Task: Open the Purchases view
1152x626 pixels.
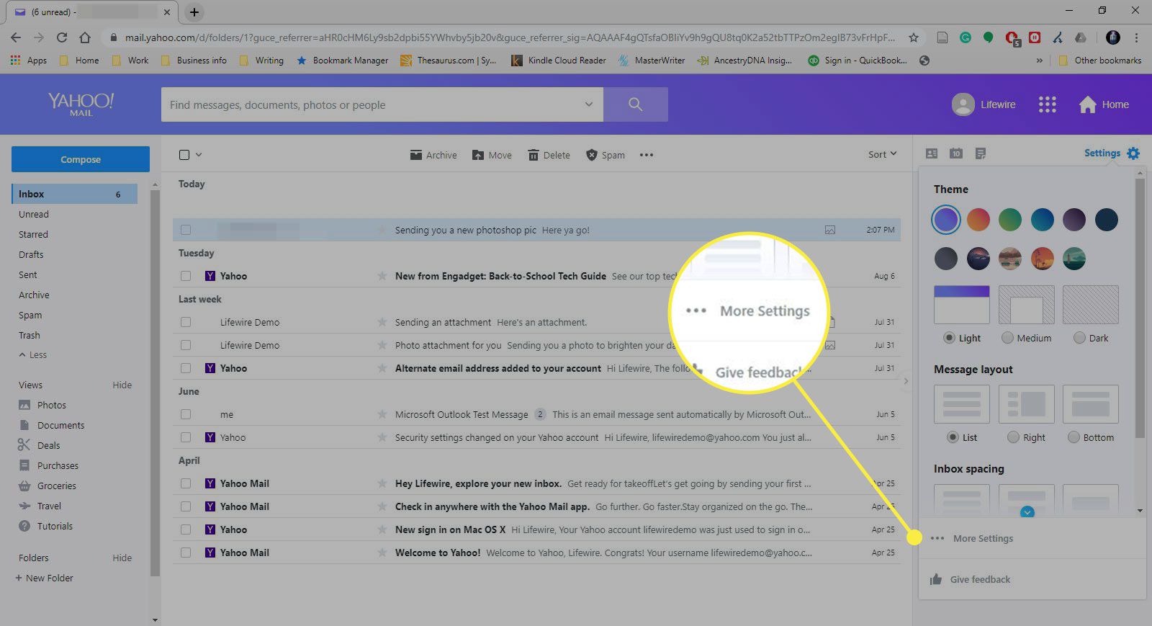Action: coord(58,465)
